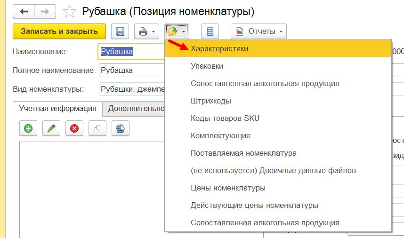
Task: Open Штрихкоды from the menu
Action: click(278, 101)
